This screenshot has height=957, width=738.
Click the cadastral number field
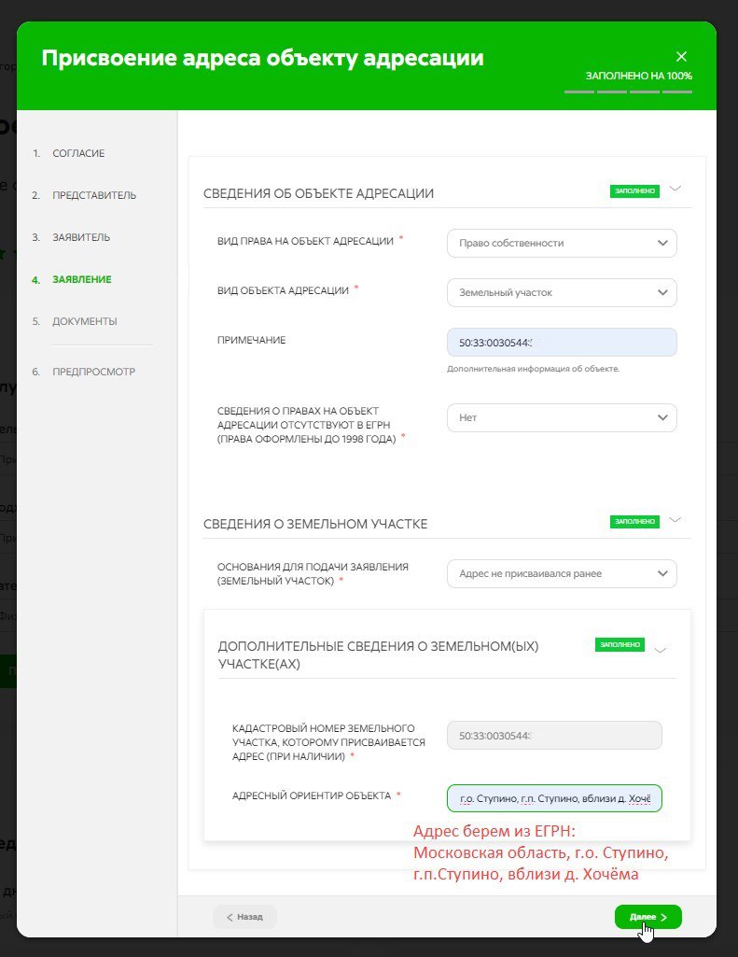[x=554, y=736]
